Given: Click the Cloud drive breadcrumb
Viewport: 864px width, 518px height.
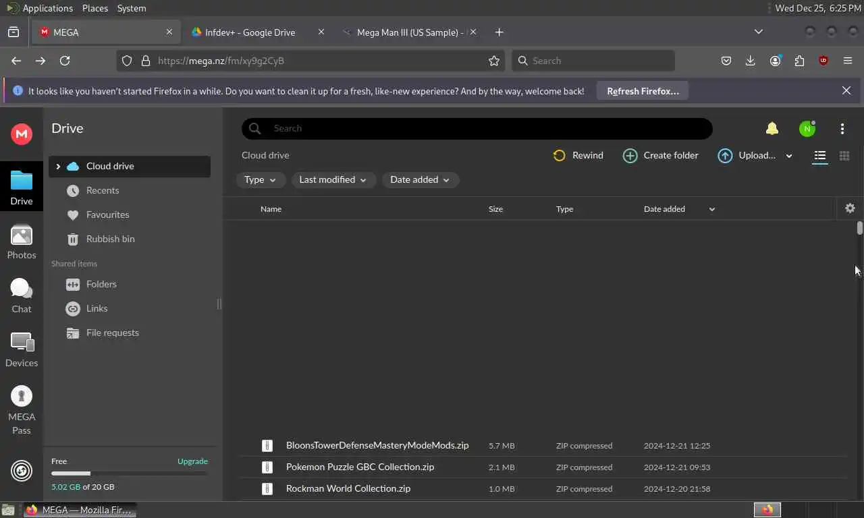Looking at the screenshot, I should point(265,155).
